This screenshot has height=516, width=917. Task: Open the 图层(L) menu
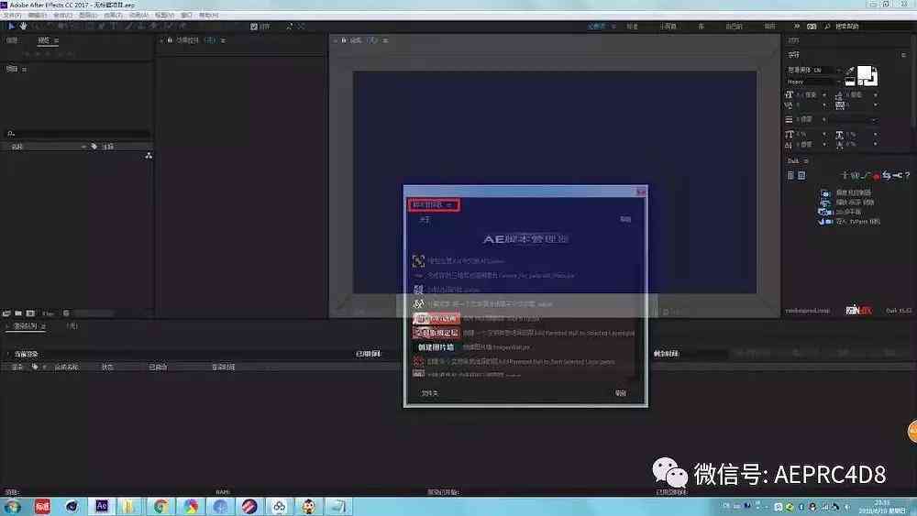88,16
